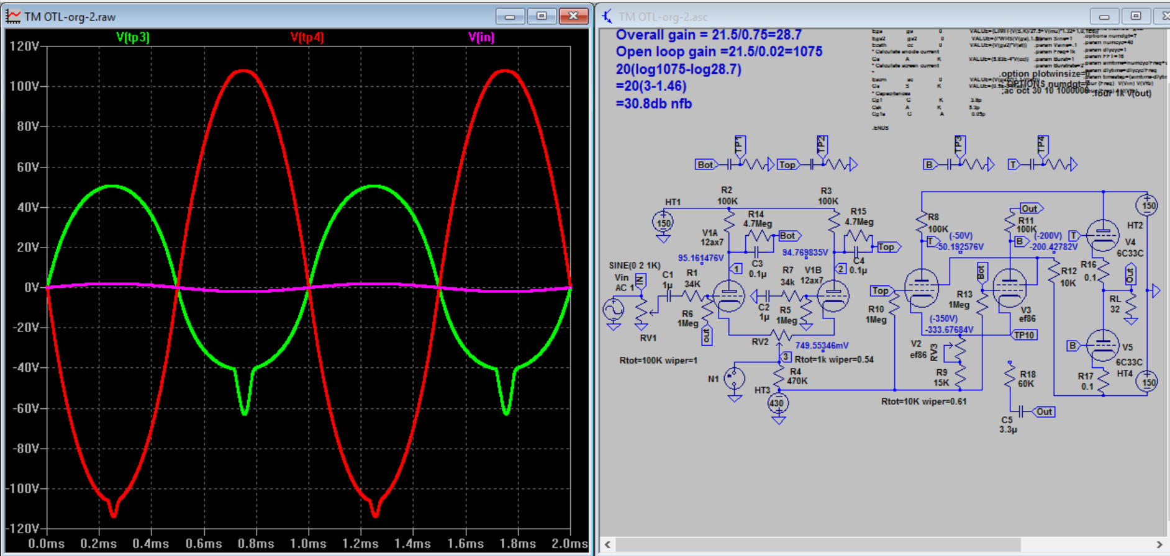
Task: Click the V(tp4) red trace label
Action: point(307,37)
